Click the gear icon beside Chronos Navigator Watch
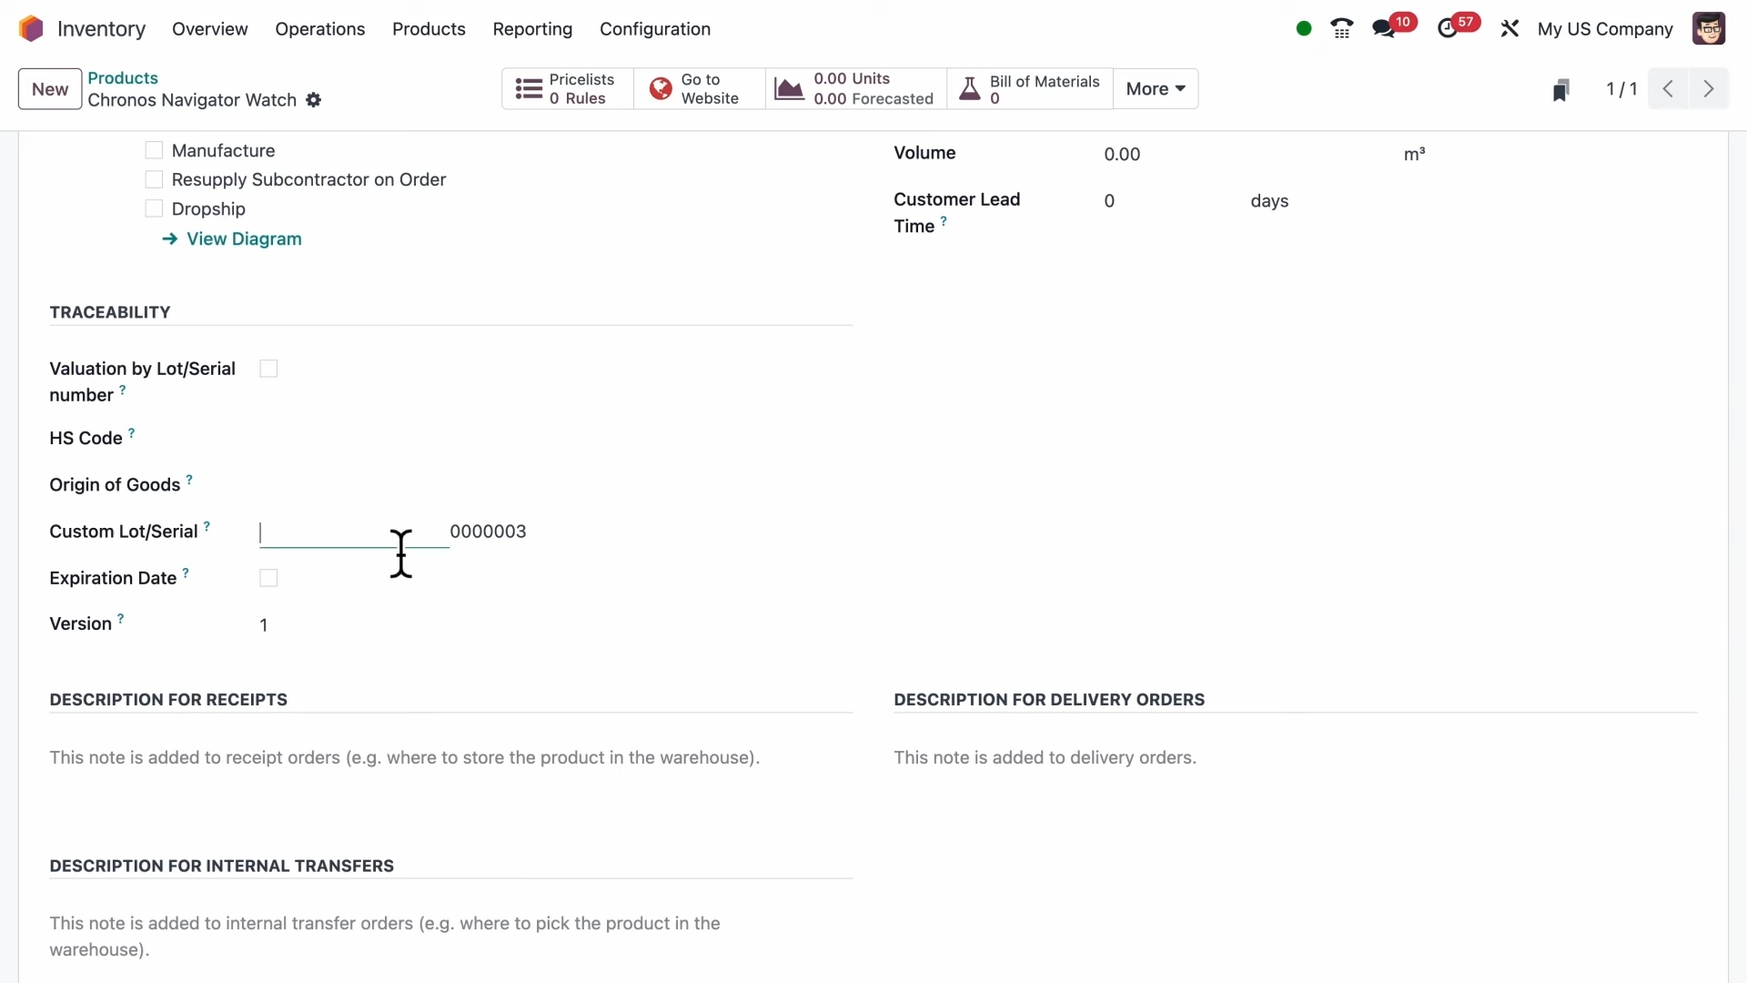 (314, 100)
